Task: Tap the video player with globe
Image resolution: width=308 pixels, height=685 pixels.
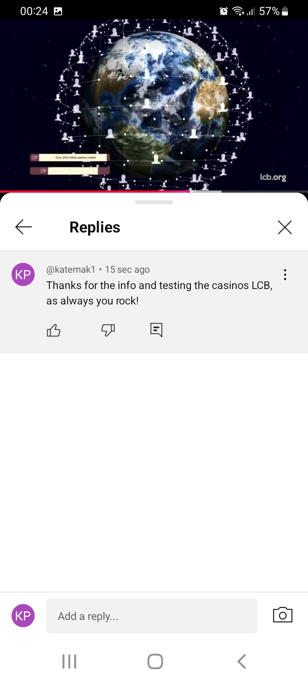Action: (154, 105)
